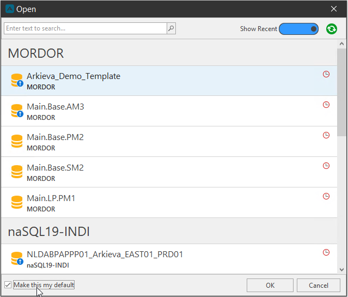Click the Main.LP.PM1 database icon
The width and height of the screenshot is (348, 297).
click(17, 202)
